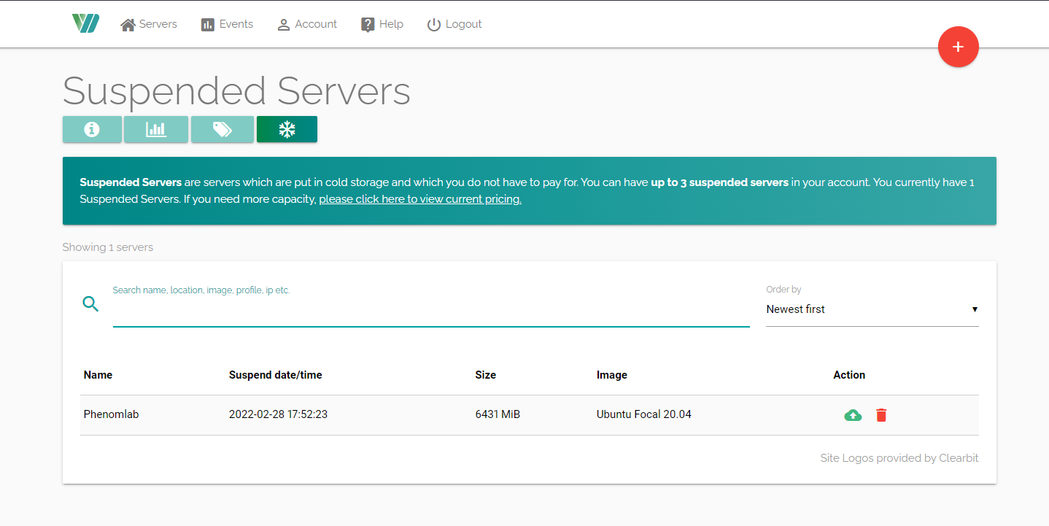Select the snowflake suspended servers tab
Image resolution: width=1049 pixels, height=526 pixels.
(x=287, y=129)
